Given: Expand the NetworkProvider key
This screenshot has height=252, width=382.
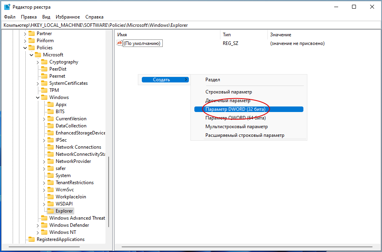Looking at the screenshot, I should (x=44, y=161).
